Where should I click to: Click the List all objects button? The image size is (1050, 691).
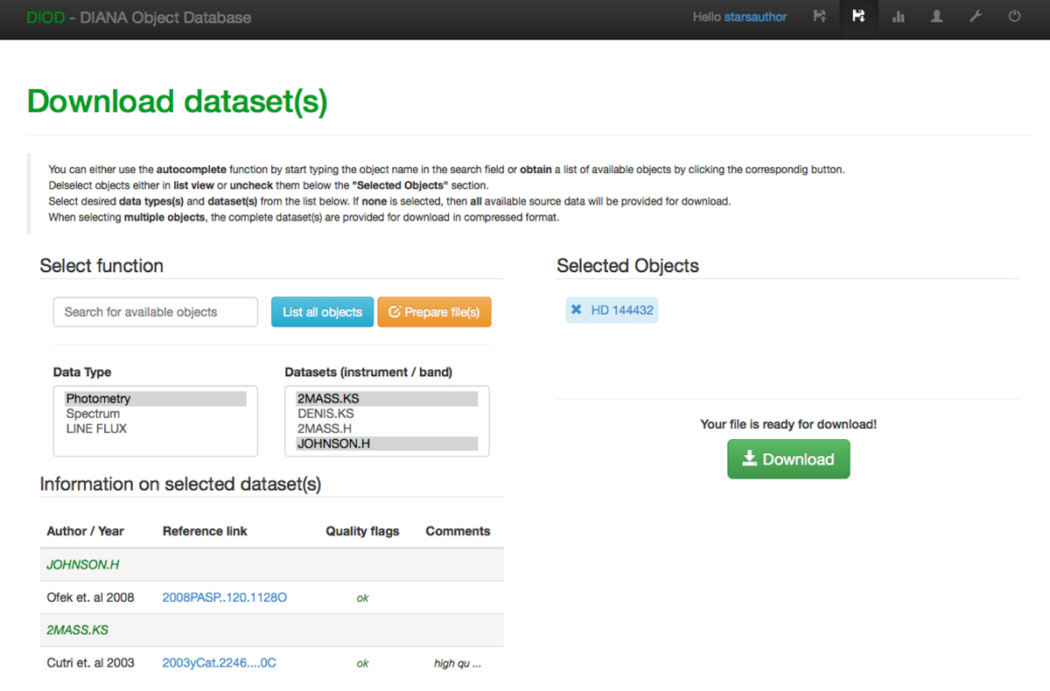point(322,312)
